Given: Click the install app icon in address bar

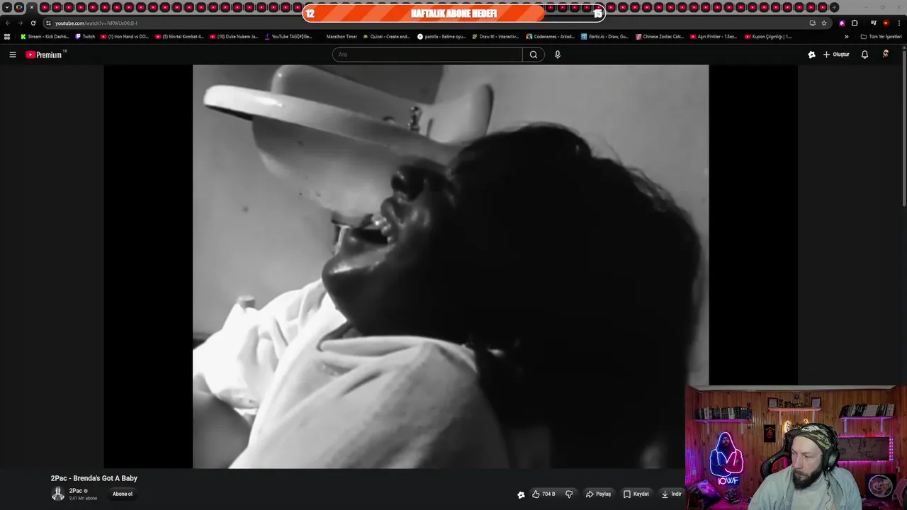Looking at the screenshot, I should [812, 23].
